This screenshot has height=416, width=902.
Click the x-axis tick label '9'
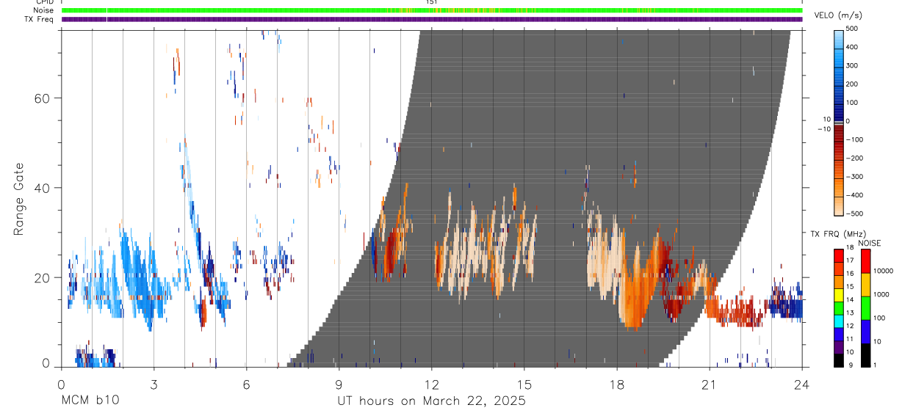coord(339,385)
